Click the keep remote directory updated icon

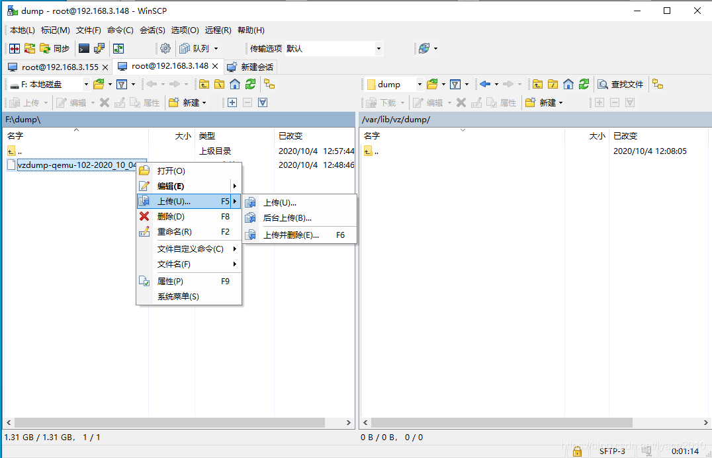pyautogui.click(x=118, y=48)
